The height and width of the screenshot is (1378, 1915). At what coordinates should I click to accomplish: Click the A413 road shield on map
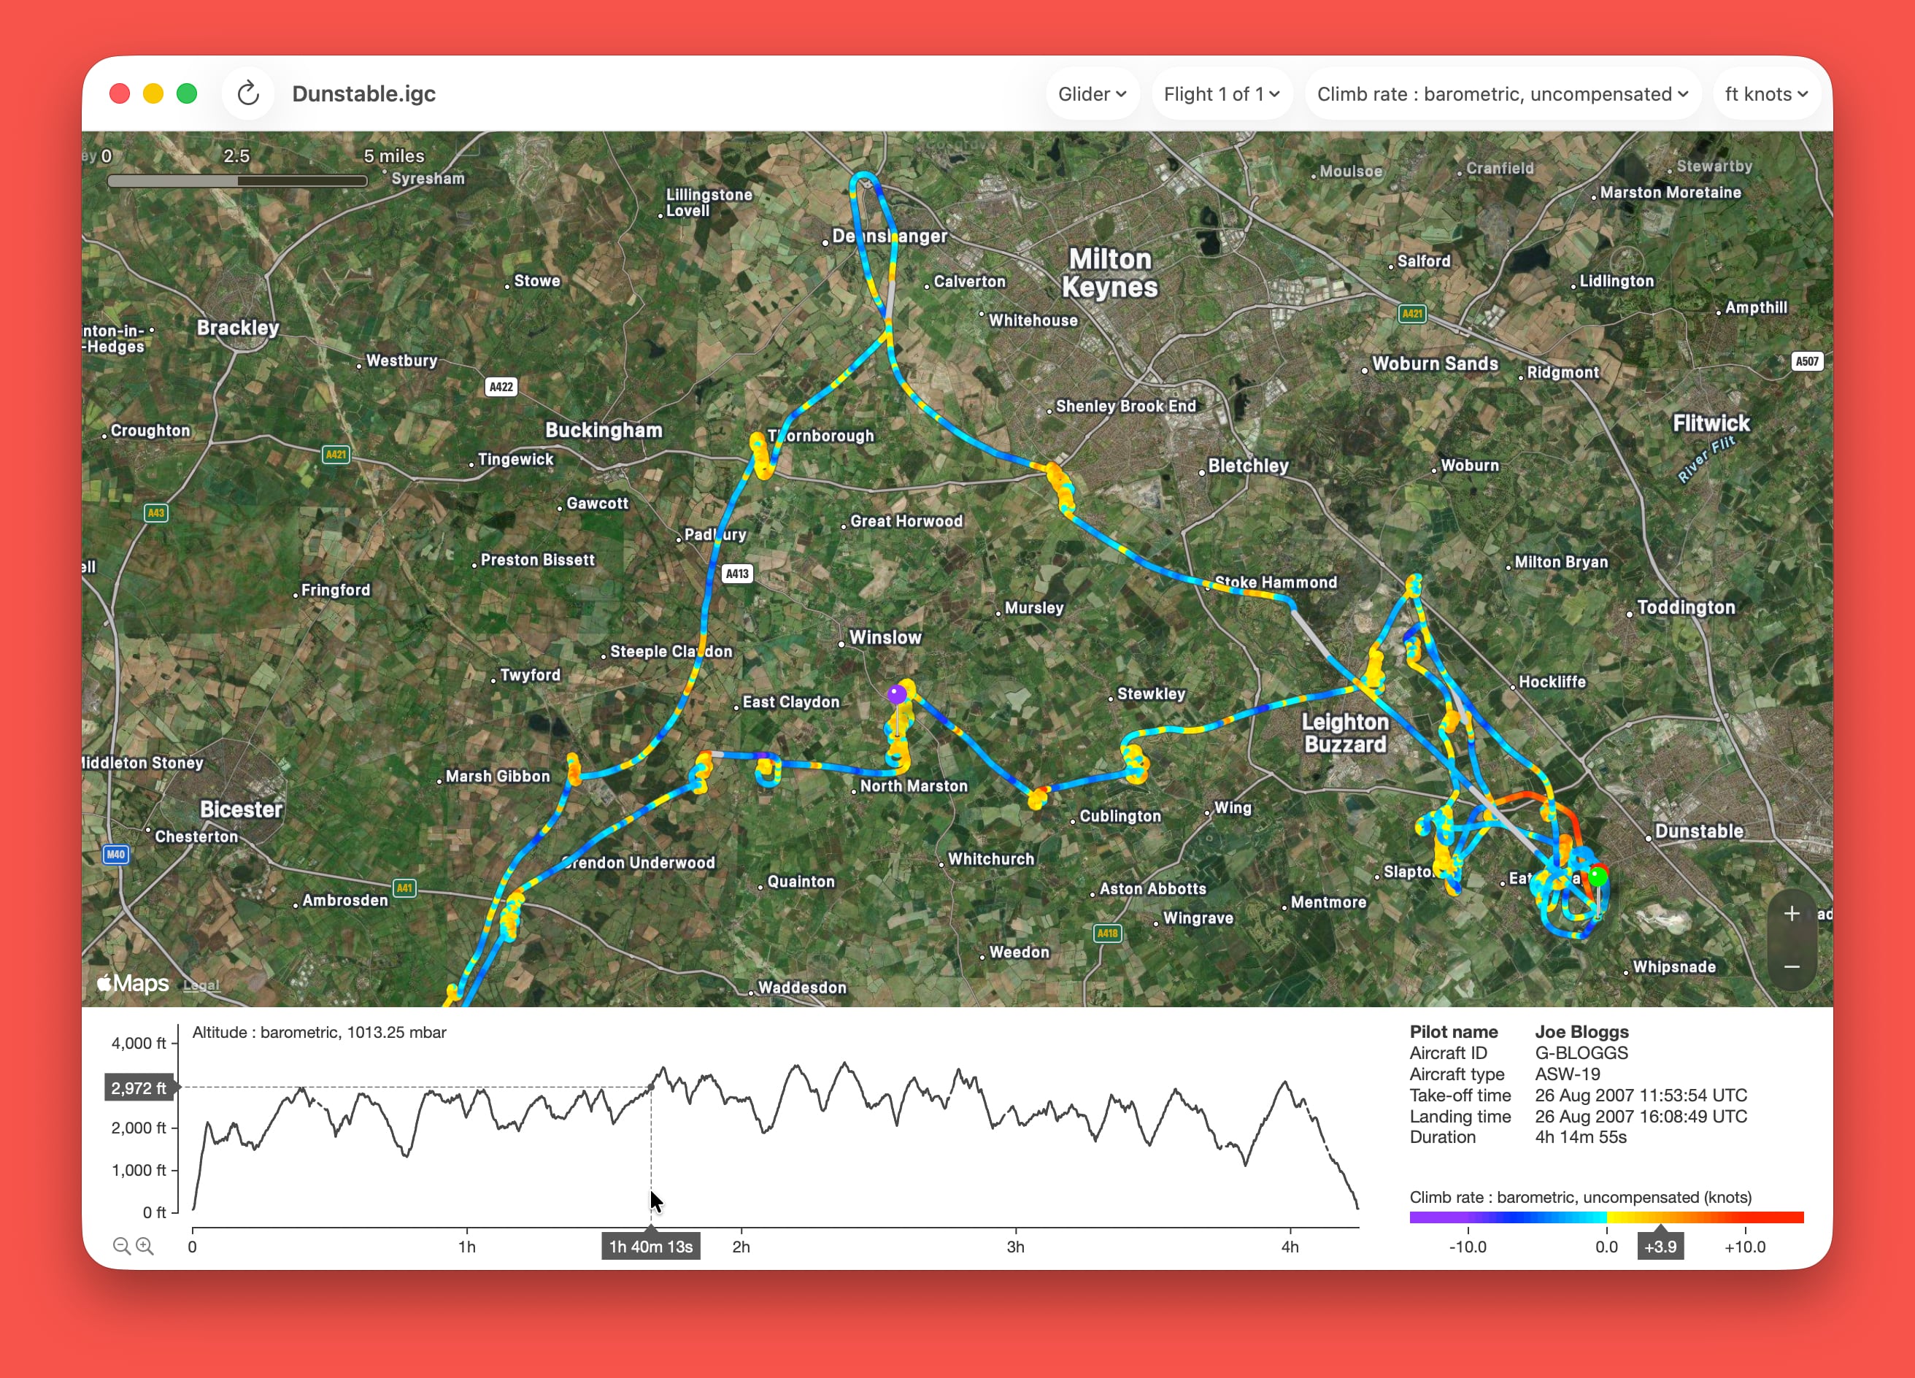click(x=737, y=574)
